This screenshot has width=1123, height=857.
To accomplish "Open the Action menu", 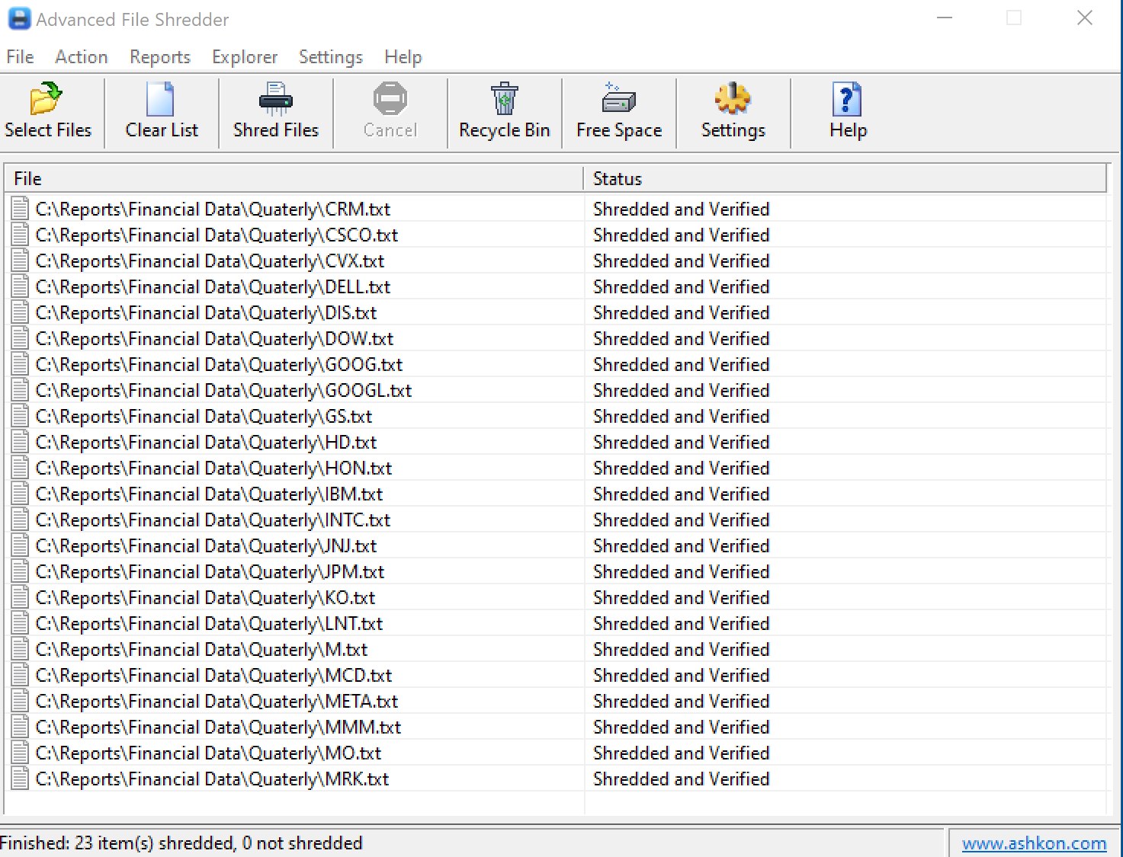I will pos(82,57).
